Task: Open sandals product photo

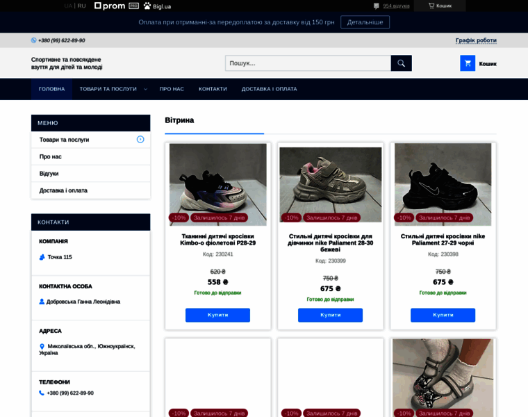Action: coord(443,378)
